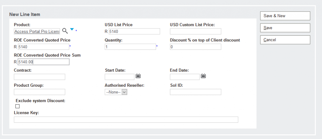This screenshot has width=322, height=139.
Task: Check the Exclude system Discount box
Action: coord(18,106)
